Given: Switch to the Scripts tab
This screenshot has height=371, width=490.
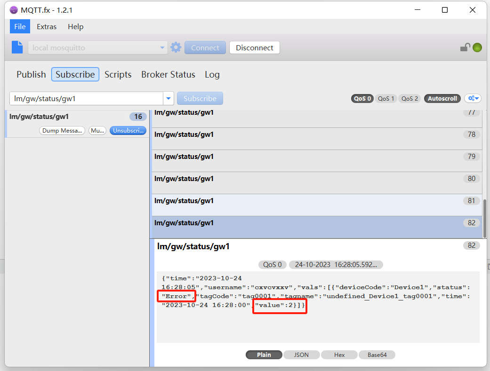Looking at the screenshot, I should [118, 74].
